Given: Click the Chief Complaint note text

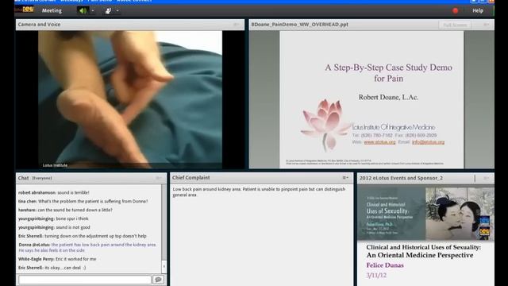Looking at the screenshot, I should point(260,192).
